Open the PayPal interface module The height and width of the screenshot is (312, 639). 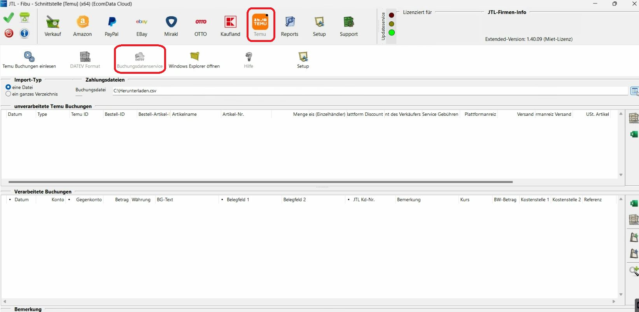pos(112,26)
